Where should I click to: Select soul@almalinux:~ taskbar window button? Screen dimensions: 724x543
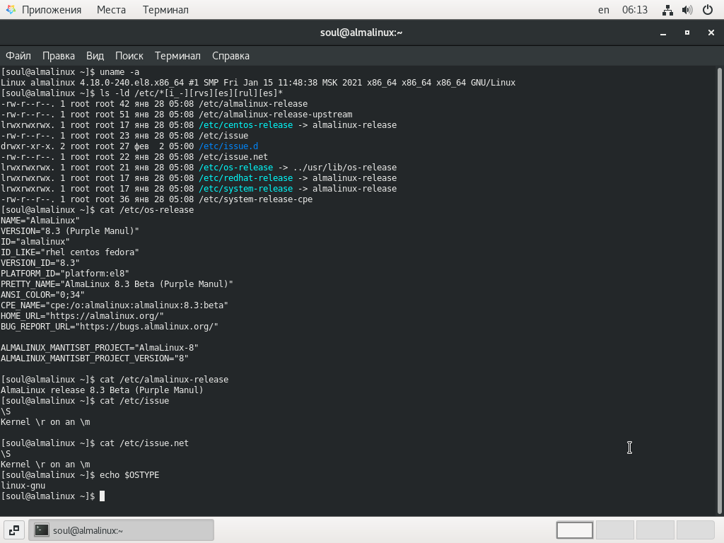pyautogui.click(x=122, y=530)
